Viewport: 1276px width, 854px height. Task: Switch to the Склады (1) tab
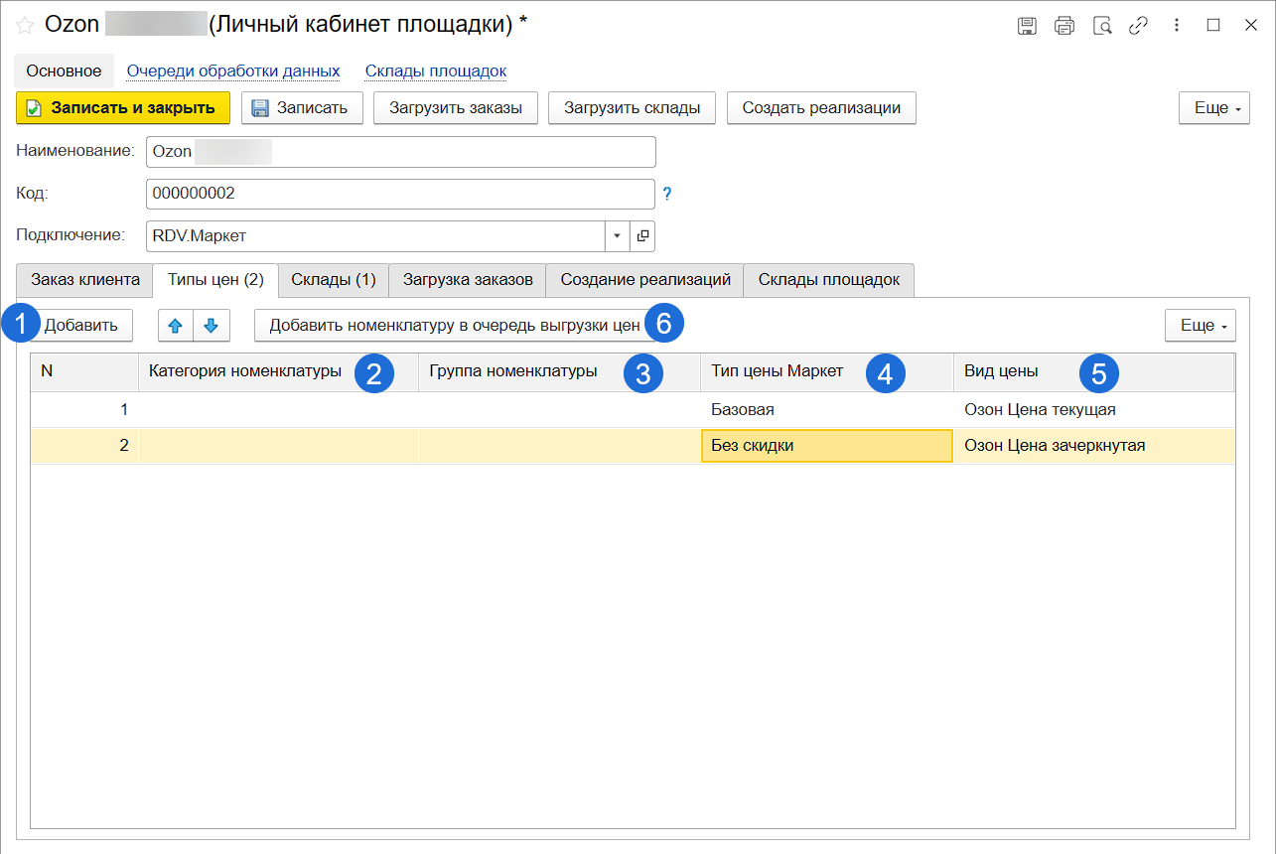click(333, 280)
